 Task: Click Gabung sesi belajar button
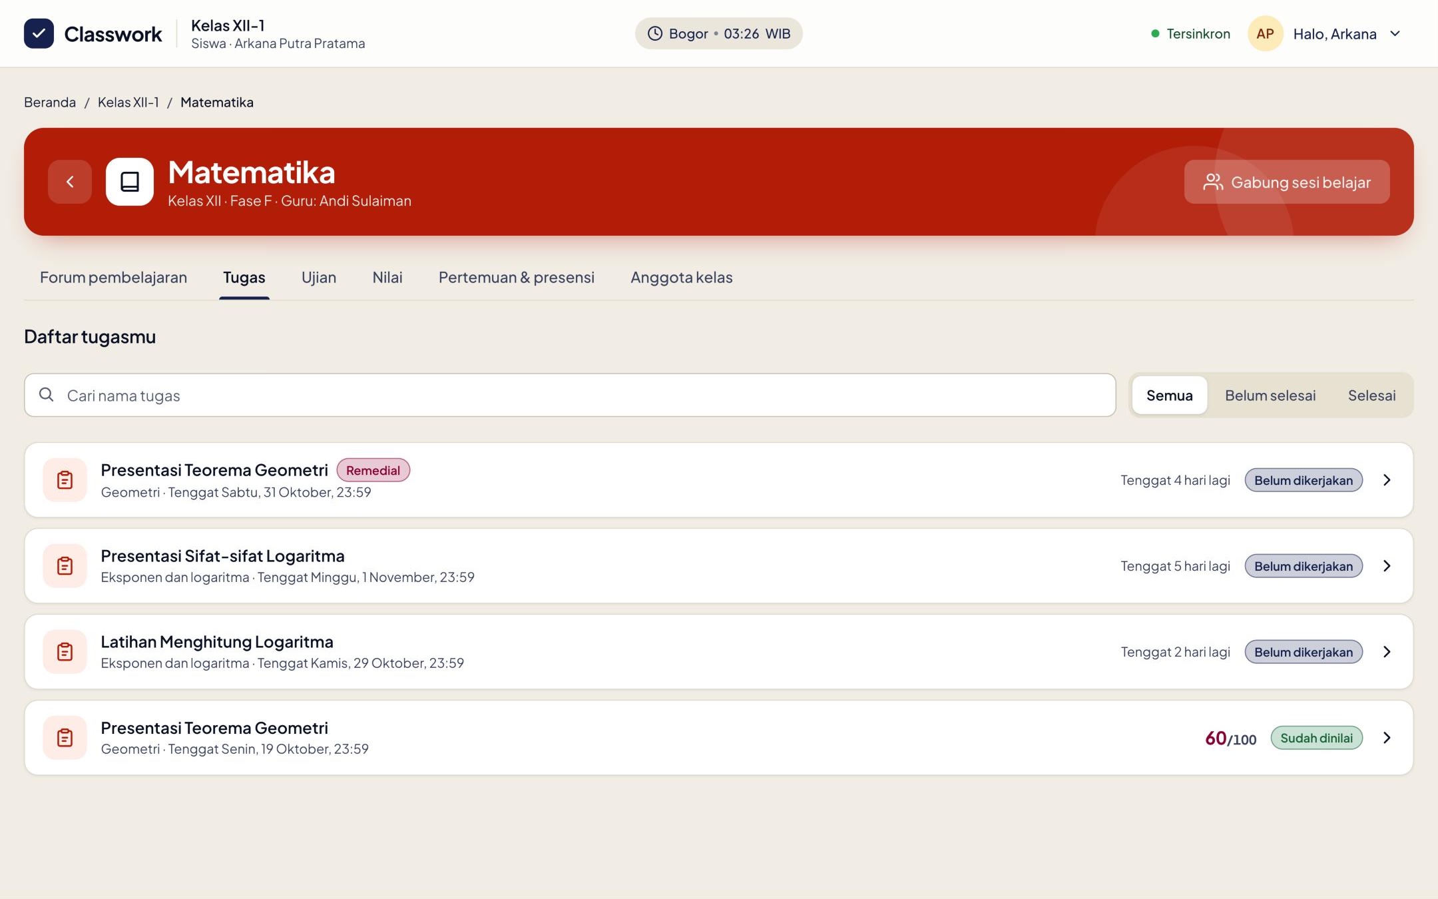pos(1287,182)
